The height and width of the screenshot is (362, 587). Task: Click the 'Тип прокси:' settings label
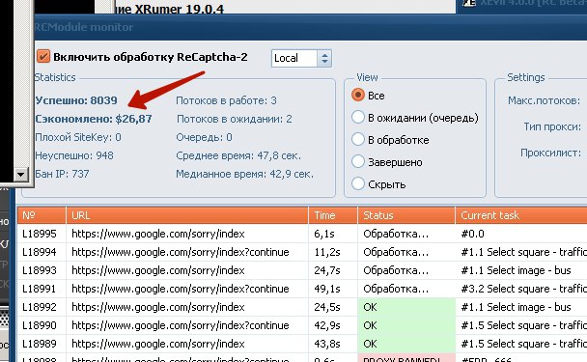[552, 126]
